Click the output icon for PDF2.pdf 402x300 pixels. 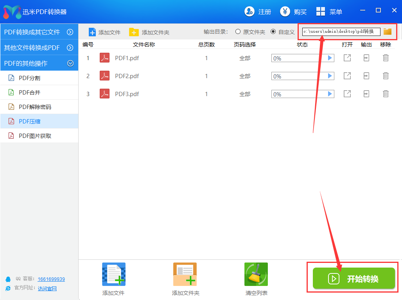(x=366, y=76)
